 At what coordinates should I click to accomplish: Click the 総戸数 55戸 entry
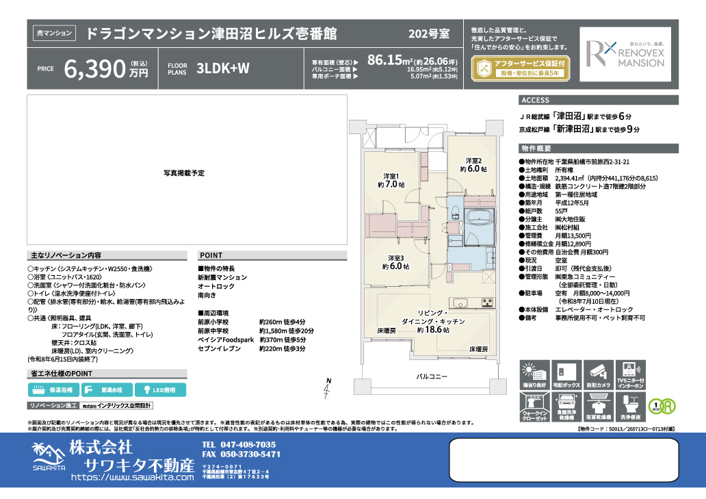point(543,211)
